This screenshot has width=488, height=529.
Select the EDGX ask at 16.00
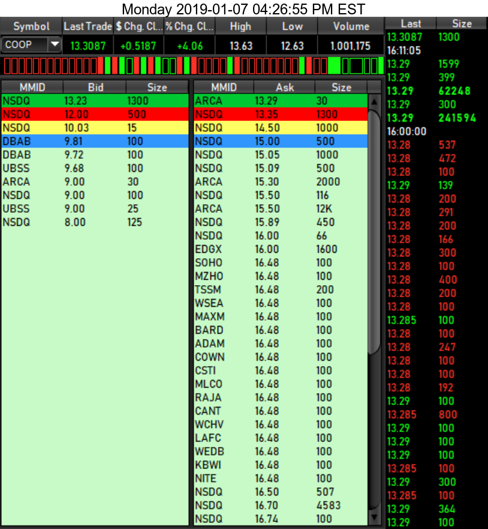pos(281,249)
